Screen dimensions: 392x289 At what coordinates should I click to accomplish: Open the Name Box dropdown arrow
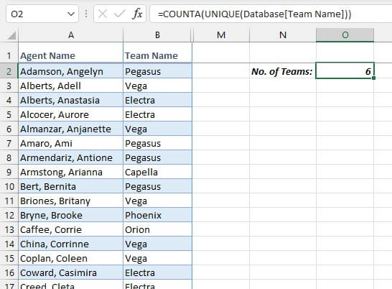(71, 14)
